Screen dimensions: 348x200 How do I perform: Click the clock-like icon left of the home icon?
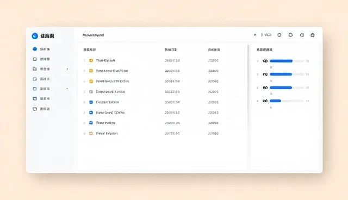pyautogui.click(x=302, y=35)
